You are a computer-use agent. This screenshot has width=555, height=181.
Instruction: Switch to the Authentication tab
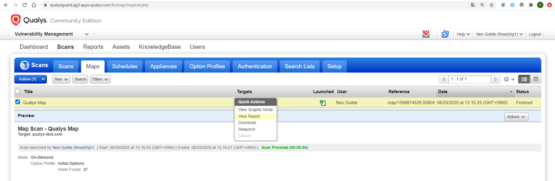pos(255,66)
